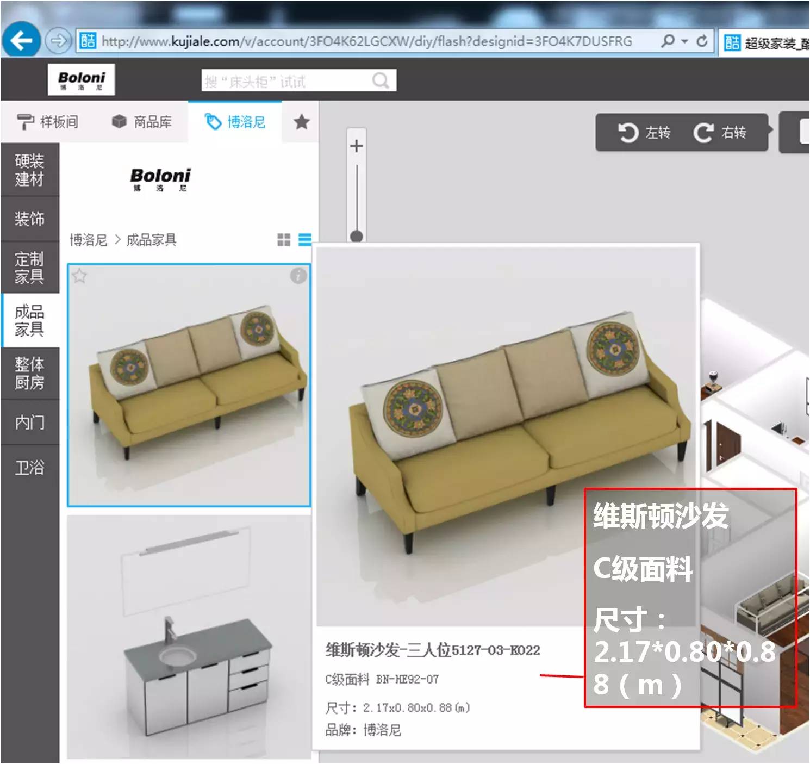Click the zoom slider handle
The width and height of the screenshot is (810, 764).
point(357,236)
